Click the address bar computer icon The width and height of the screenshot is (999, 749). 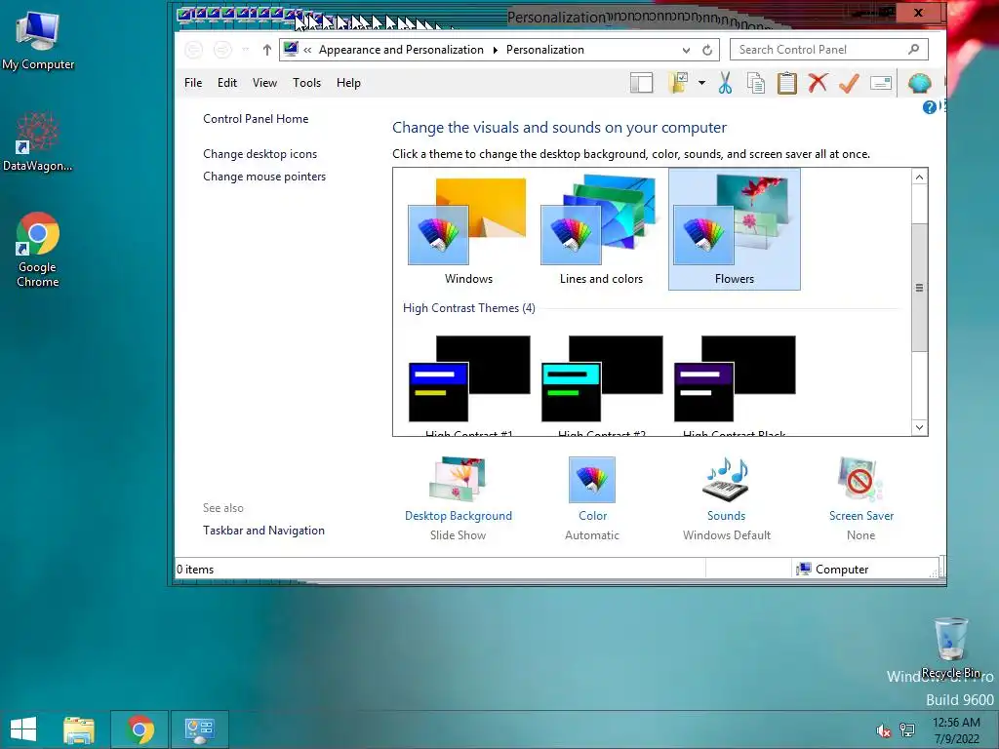(x=291, y=49)
